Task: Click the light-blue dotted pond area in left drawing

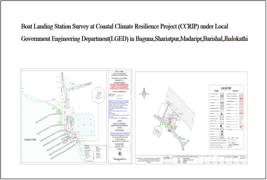Action: click(84, 125)
